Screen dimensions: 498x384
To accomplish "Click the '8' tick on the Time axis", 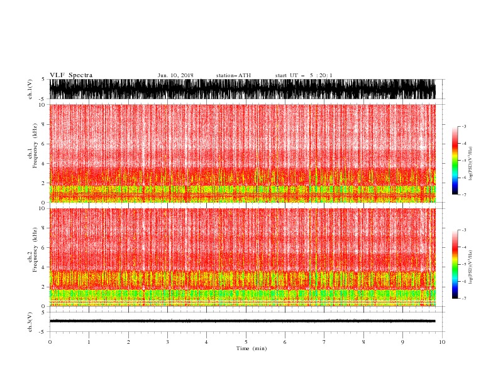I will pyautogui.click(x=363, y=342).
